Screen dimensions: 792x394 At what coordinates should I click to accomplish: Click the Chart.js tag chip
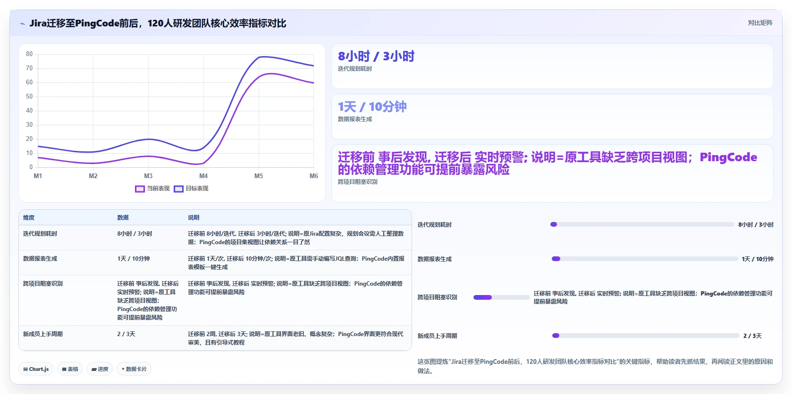coord(36,369)
